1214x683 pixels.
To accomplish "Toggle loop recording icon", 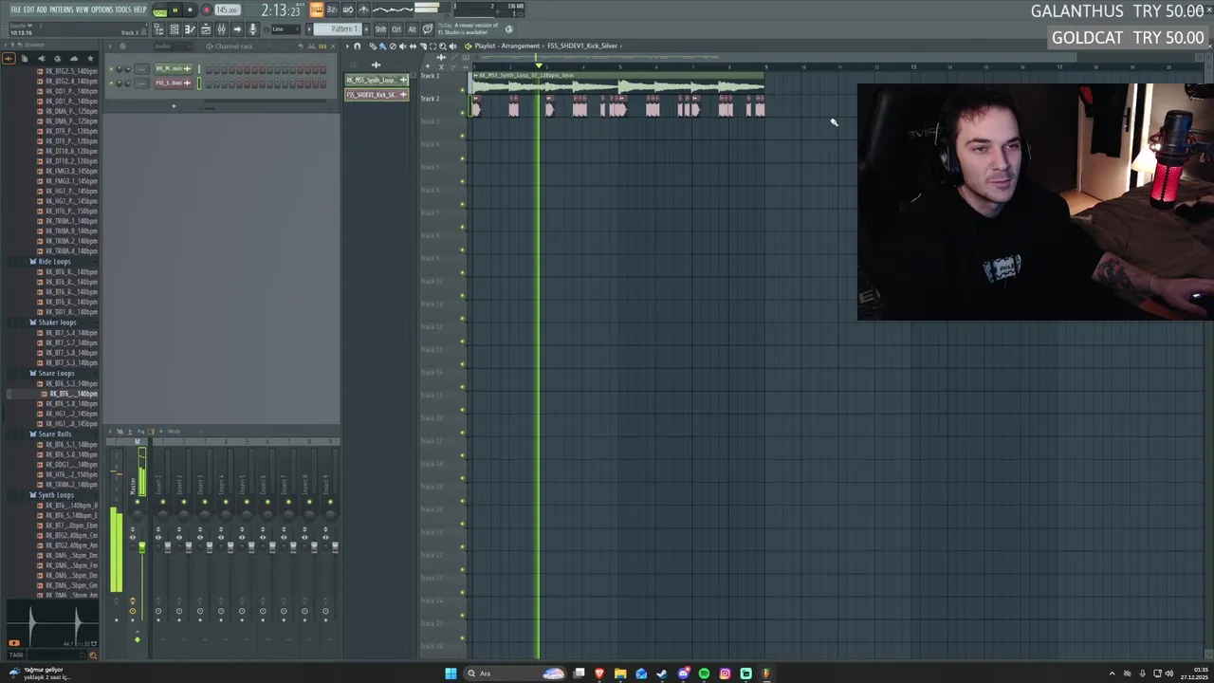I will click(348, 9).
